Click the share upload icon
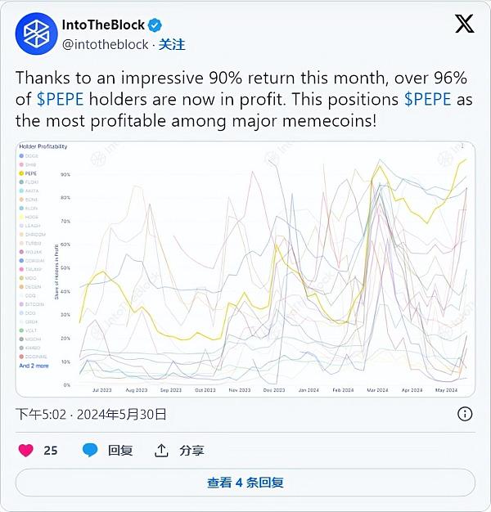Screen dimensions: 491x512 tap(161, 450)
